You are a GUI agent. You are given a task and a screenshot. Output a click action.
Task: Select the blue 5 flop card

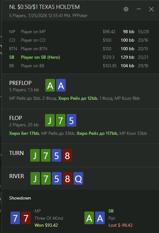tap(71, 120)
